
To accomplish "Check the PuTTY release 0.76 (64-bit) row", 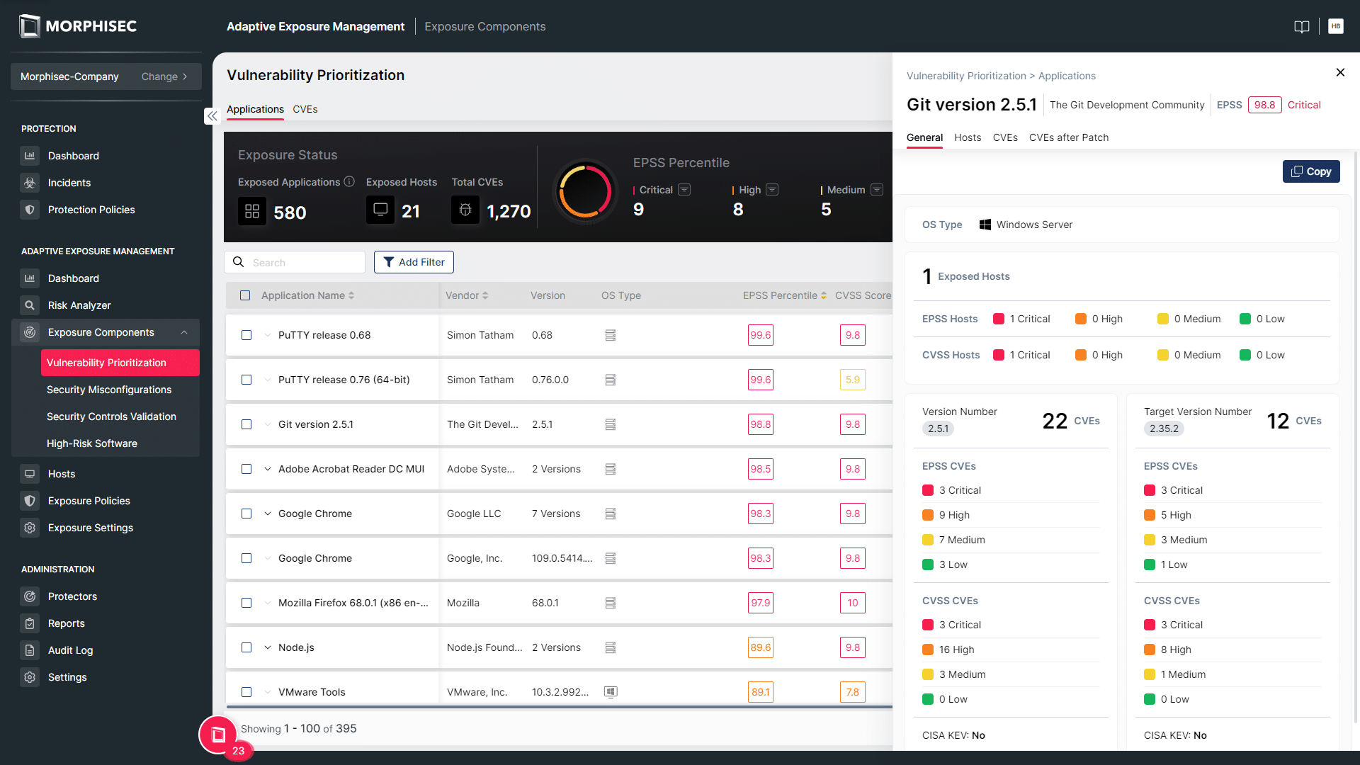I will [246, 380].
